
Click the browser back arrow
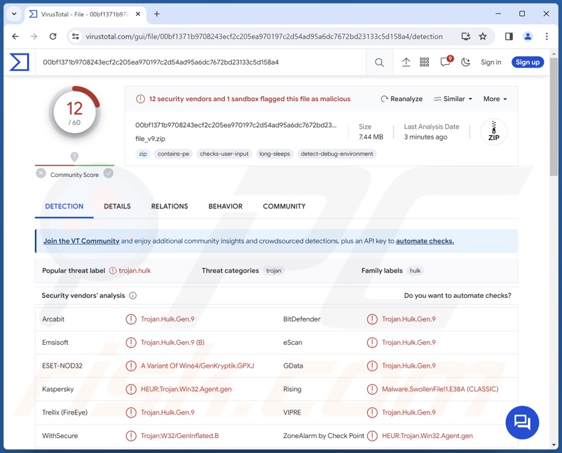click(15, 36)
